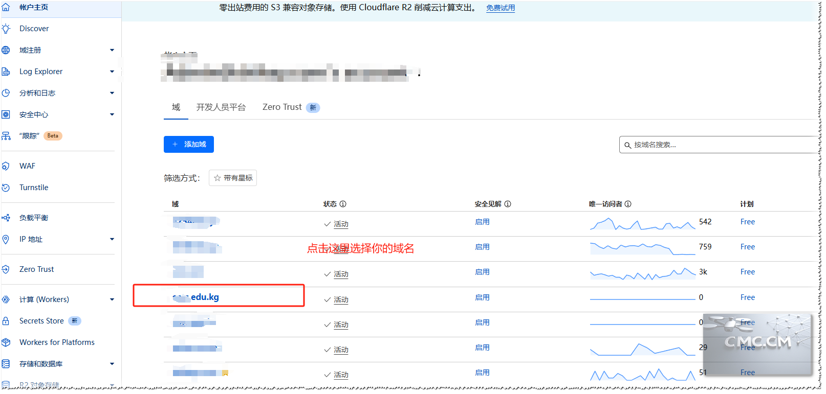Viewport: 826px width, 394px height.
Task: Click the analytics pie chart icon
Action: point(6,93)
